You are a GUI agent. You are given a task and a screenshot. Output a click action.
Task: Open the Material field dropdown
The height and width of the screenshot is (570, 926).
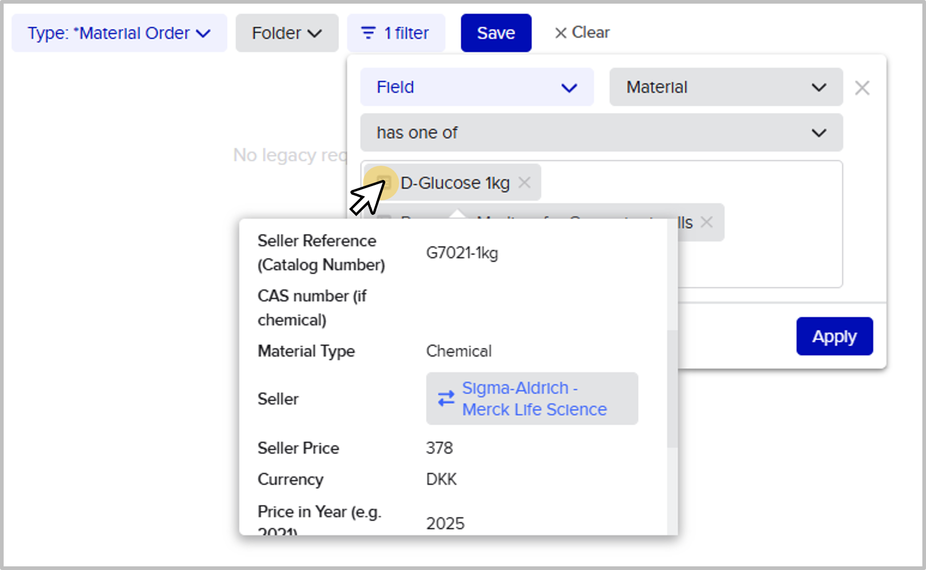[x=726, y=87]
